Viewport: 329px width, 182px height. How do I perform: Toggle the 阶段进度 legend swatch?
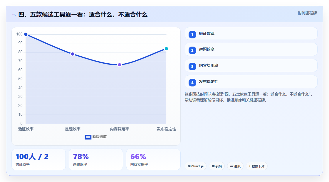[x=88, y=137]
